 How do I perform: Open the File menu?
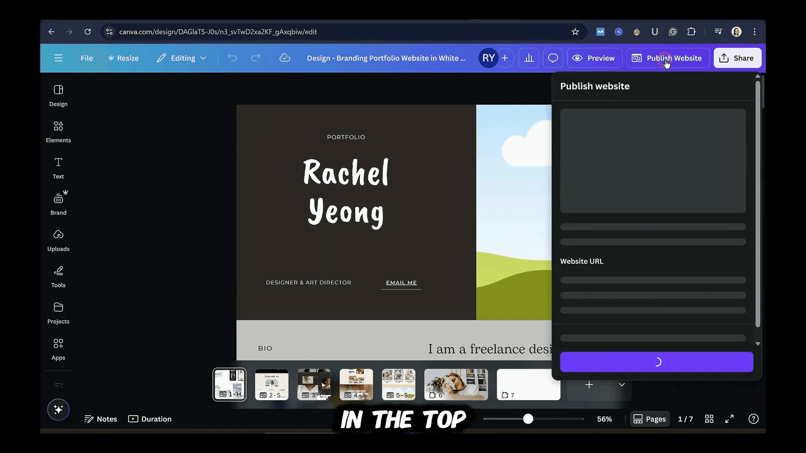coord(87,58)
